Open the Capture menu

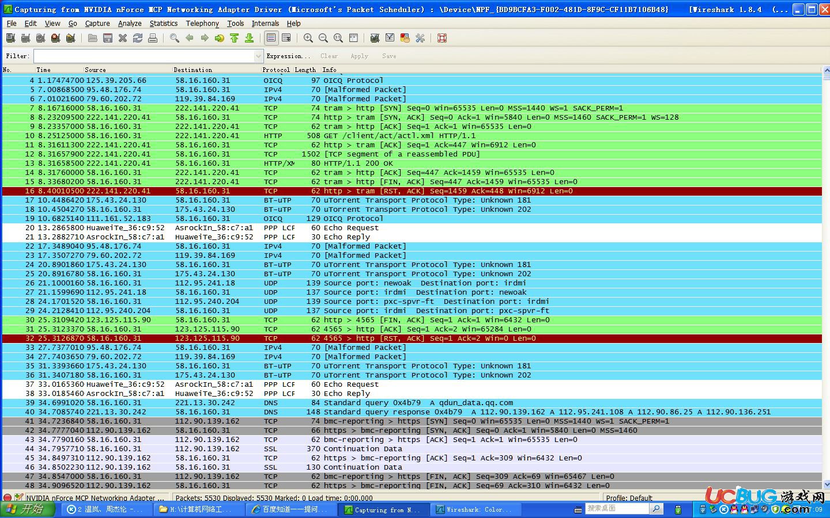[97, 24]
